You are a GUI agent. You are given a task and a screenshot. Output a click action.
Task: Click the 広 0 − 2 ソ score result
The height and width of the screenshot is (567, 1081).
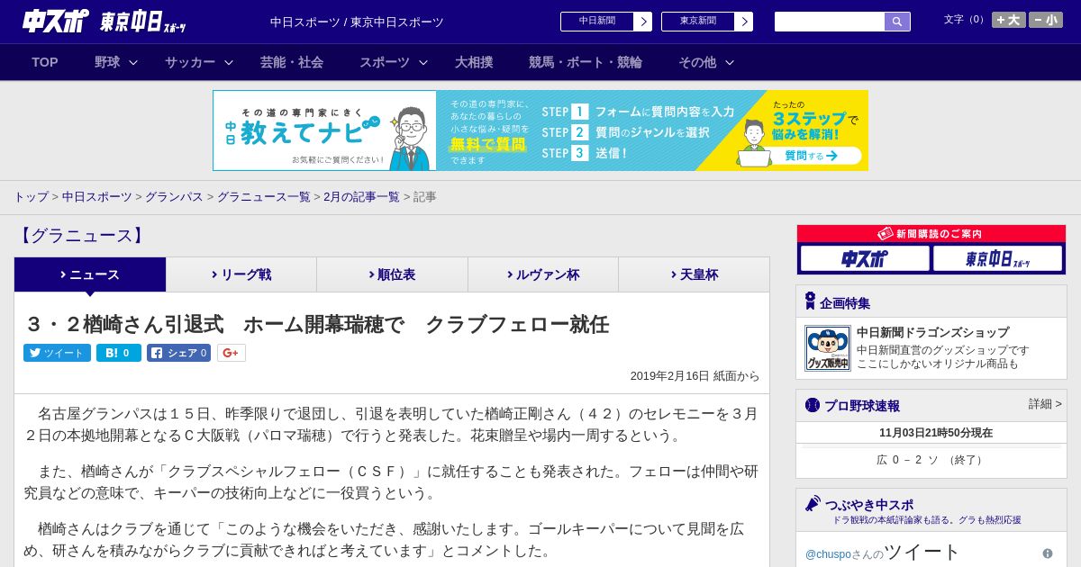pos(931,460)
